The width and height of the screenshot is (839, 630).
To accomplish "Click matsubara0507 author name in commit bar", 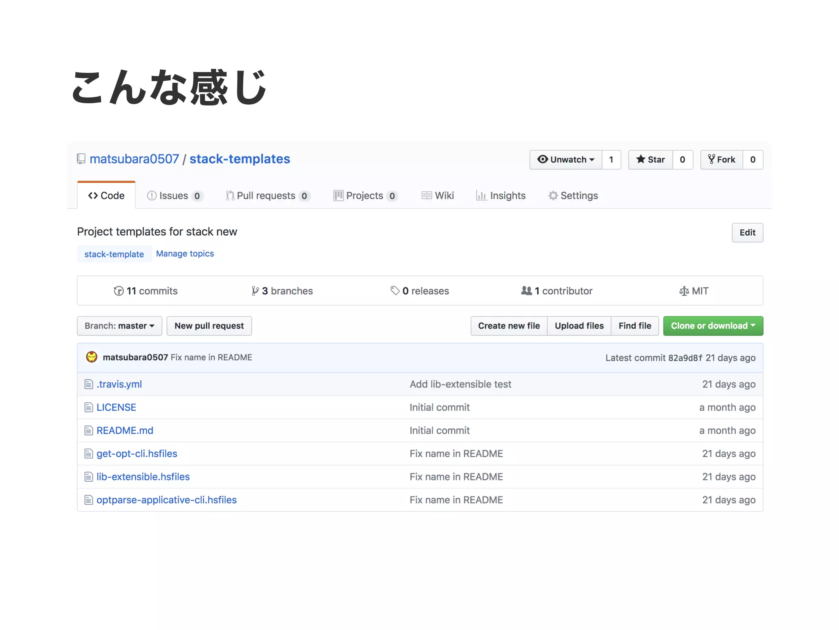I will 135,357.
